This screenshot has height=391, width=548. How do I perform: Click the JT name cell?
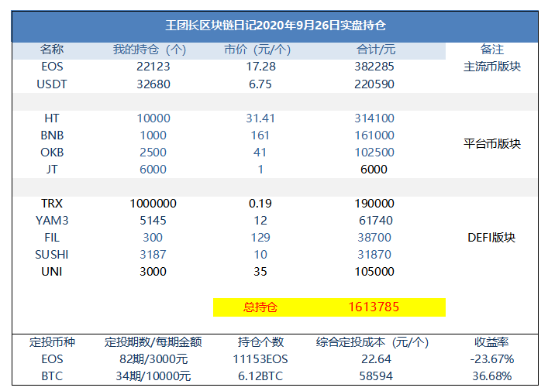tap(52, 170)
